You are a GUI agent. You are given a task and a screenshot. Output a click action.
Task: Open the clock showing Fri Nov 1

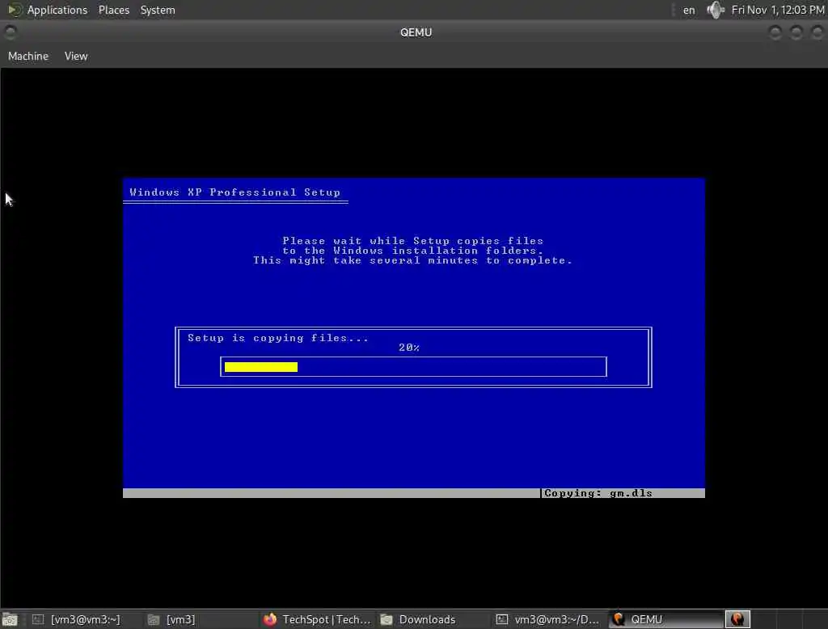point(777,10)
